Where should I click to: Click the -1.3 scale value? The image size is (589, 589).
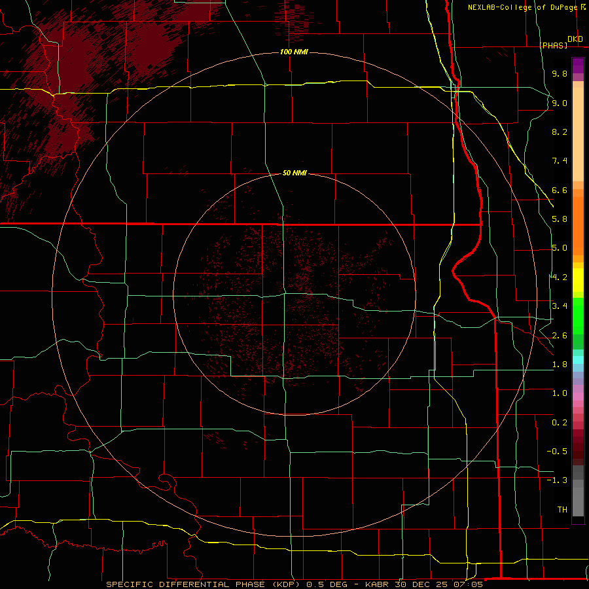(557, 480)
